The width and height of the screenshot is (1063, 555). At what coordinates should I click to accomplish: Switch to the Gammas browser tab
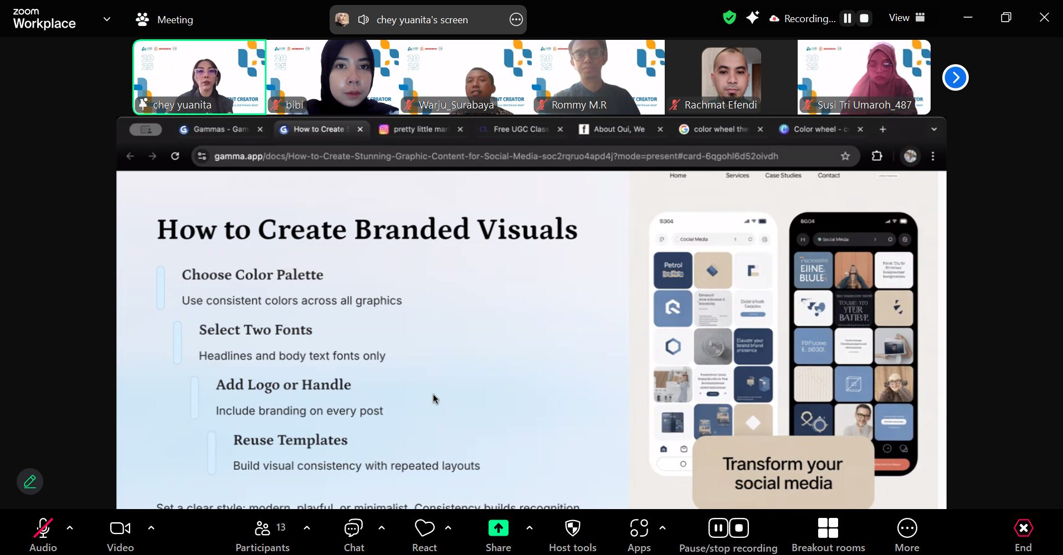tap(220, 129)
